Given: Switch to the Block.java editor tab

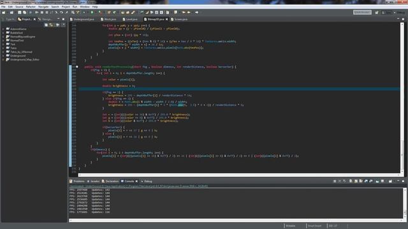Looking at the screenshot, I should [108, 19].
